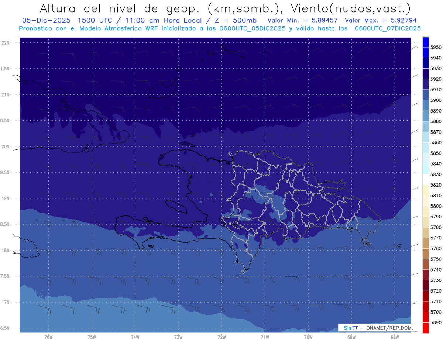Click the brightest blue swatch atop the colorbar
Image resolution: width=443 pixels, height=342 pixels.
pyautogui.click(x=426, y=42)
